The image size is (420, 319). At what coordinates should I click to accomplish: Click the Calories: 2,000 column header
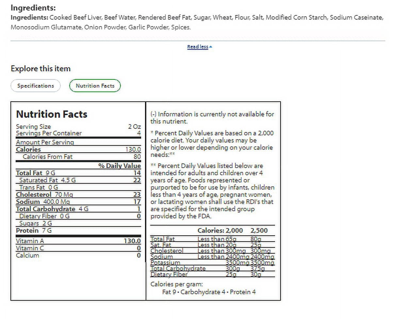tap(220, 230)
